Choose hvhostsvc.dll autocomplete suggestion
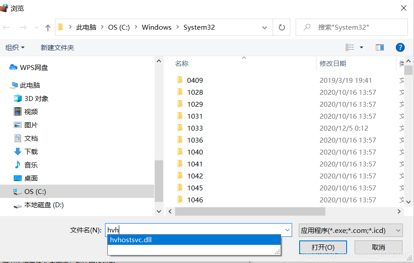This screenshot has height=263, width=414. coord(194,240)
